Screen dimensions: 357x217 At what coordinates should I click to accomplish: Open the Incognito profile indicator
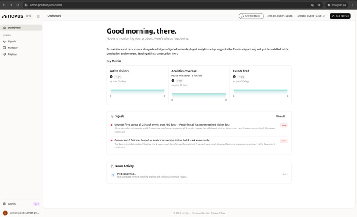tap(337, 5)
